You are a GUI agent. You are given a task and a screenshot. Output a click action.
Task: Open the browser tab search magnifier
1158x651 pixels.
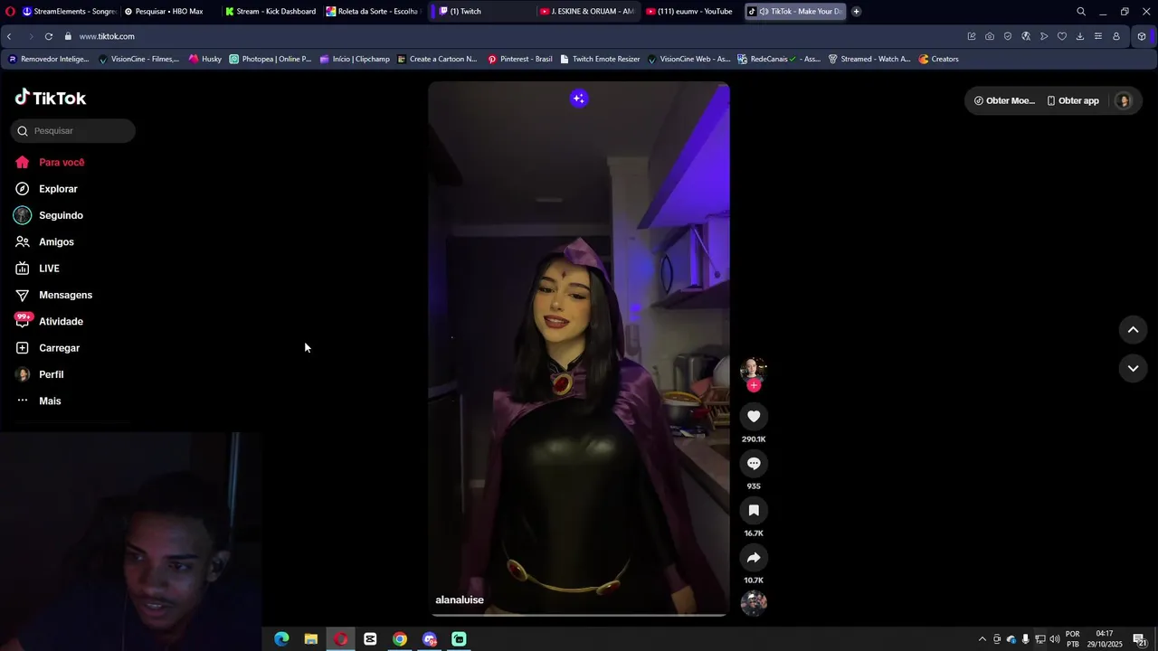(1081, 12)
